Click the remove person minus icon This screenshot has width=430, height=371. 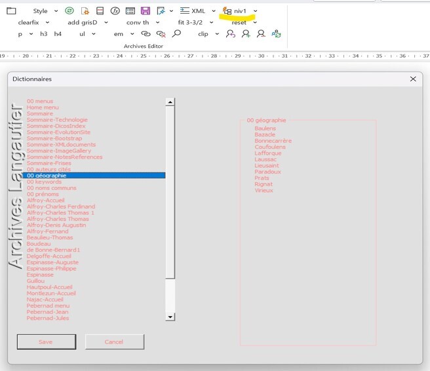click(x=261, y=33)
